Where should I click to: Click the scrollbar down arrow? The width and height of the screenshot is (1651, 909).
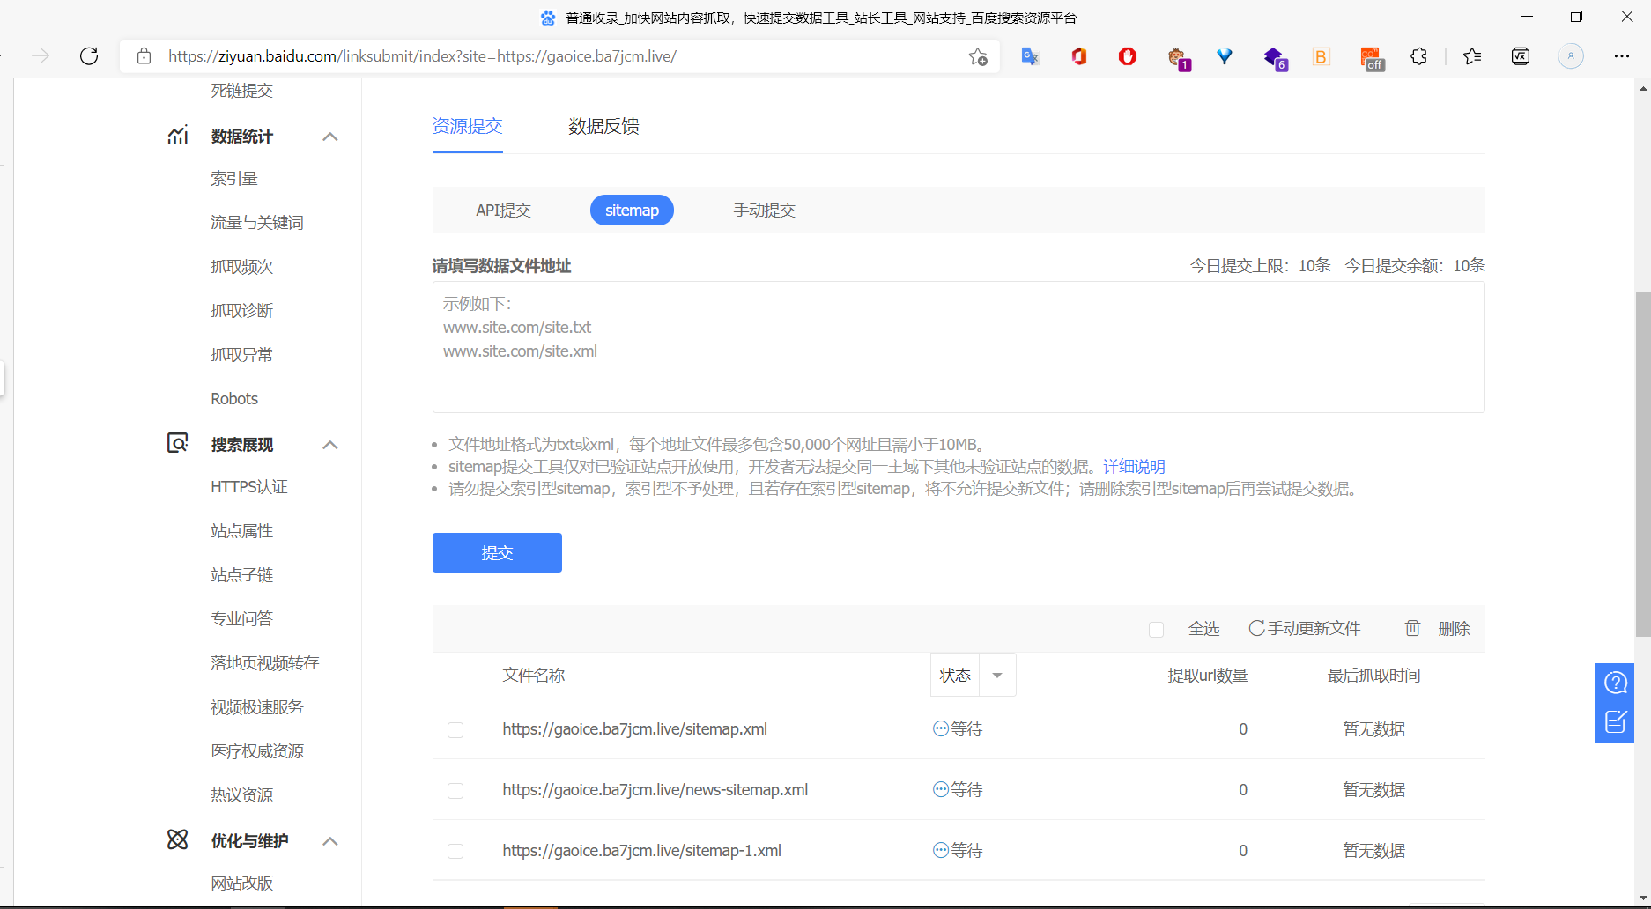click(1643, 898)
